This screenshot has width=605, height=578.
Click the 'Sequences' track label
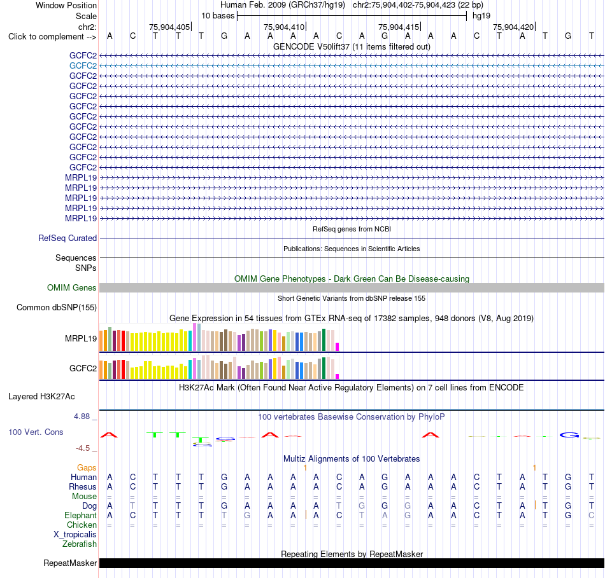point(76,258)
